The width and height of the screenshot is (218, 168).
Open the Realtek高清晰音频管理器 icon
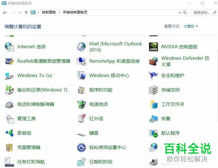click(x=10, y=61)
